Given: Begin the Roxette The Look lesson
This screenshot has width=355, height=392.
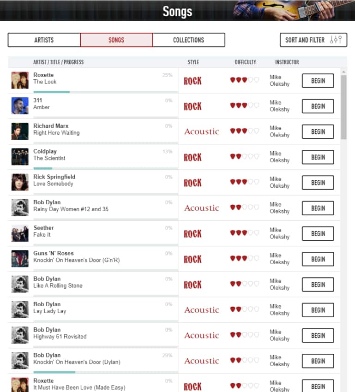Looking at the screenshot, I should [318, 81].
